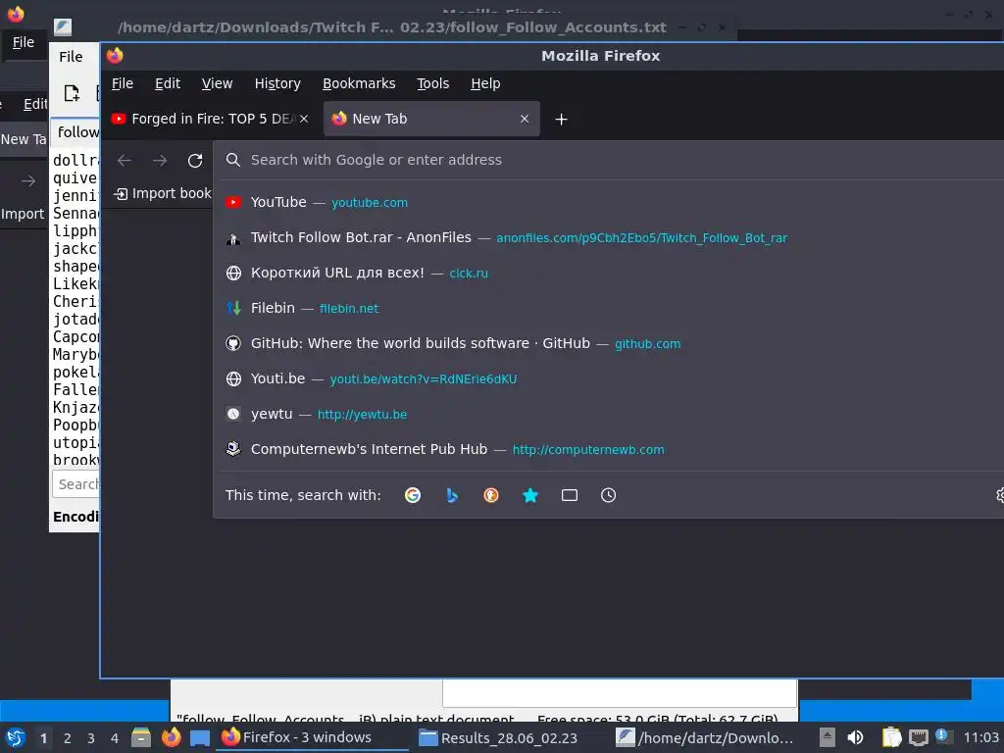
Task: Close the New Tab tab
Action: point(525,119)
